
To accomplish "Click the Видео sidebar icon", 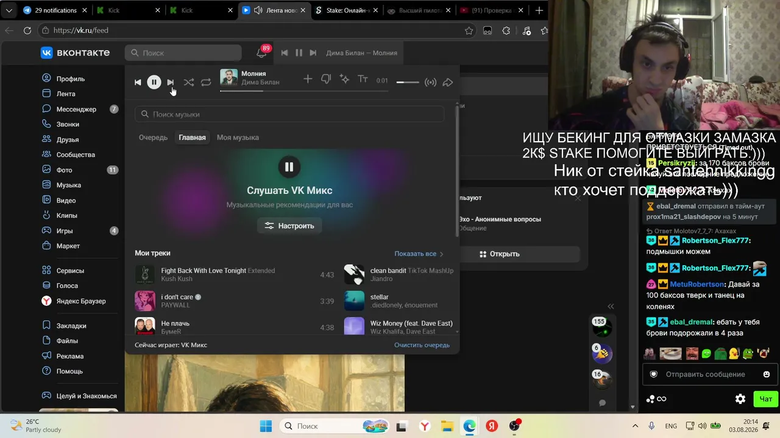I will [46, 200].
